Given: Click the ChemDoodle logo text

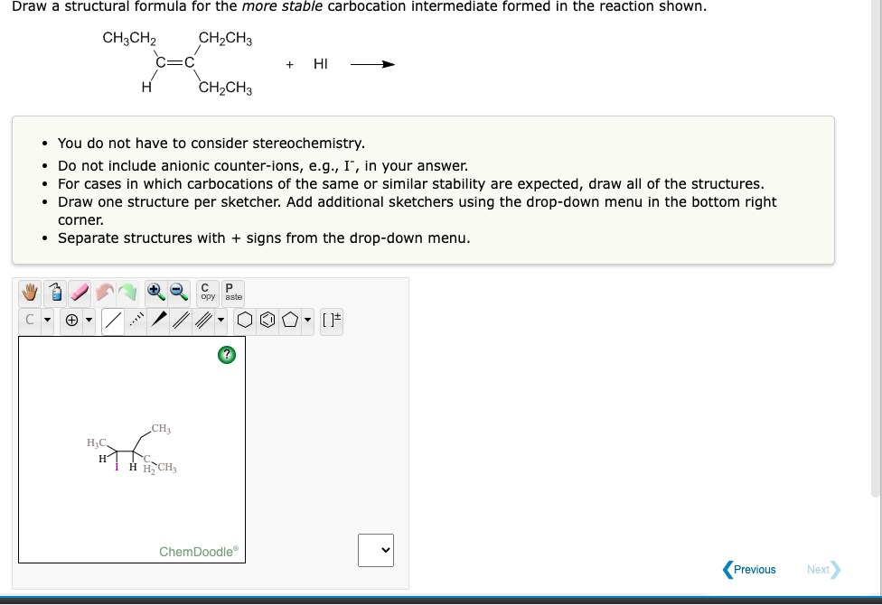Looking at the screenshot, I should click(199, 552).
